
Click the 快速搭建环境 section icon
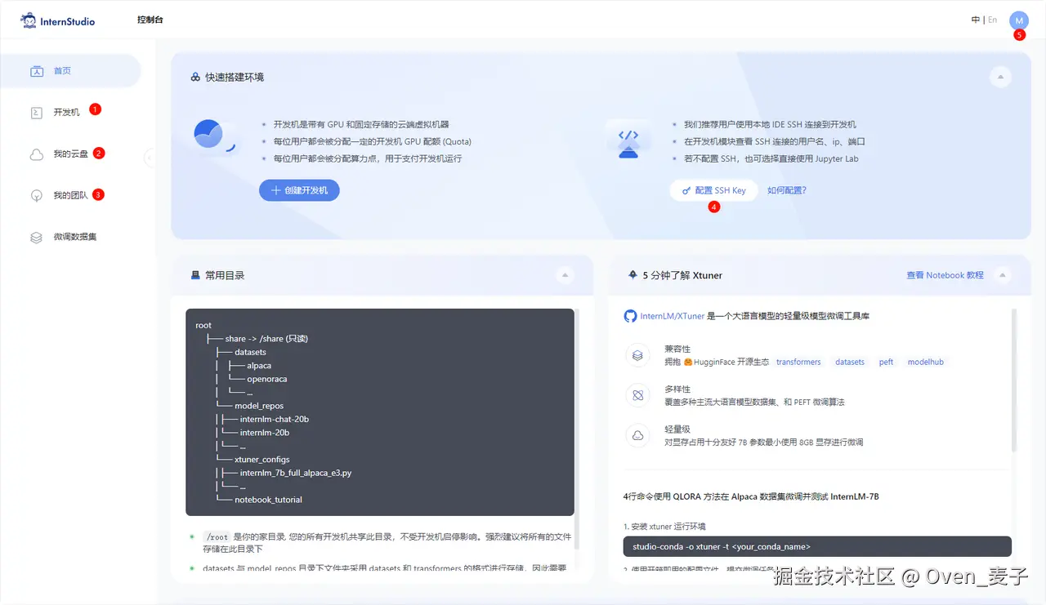(x=195, y=77)
